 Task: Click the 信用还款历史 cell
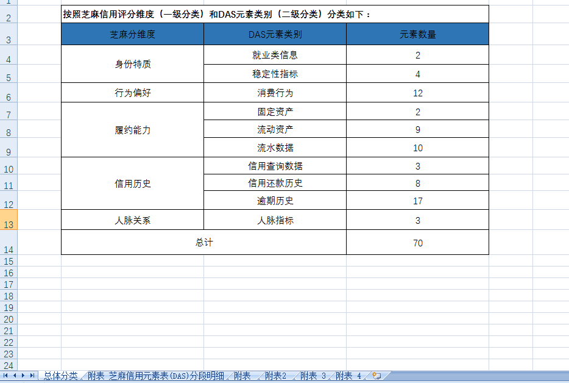tap(275, 183)
